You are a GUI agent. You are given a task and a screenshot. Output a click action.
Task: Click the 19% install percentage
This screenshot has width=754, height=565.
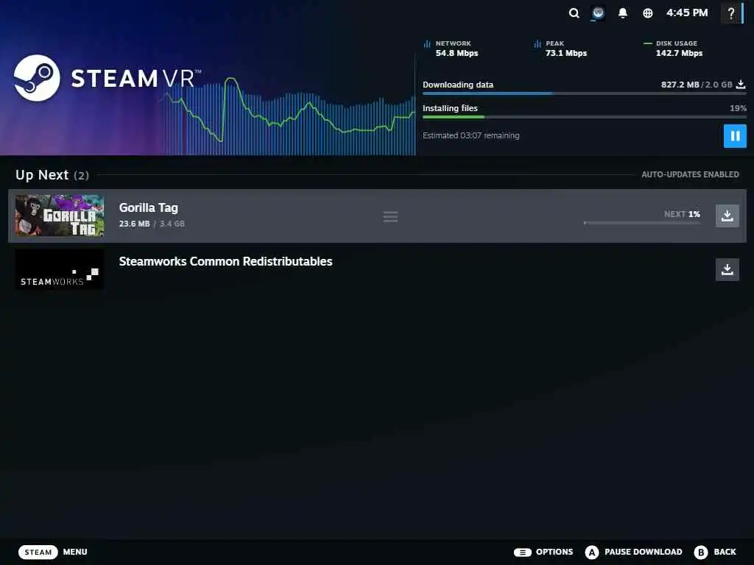(738, 108)
